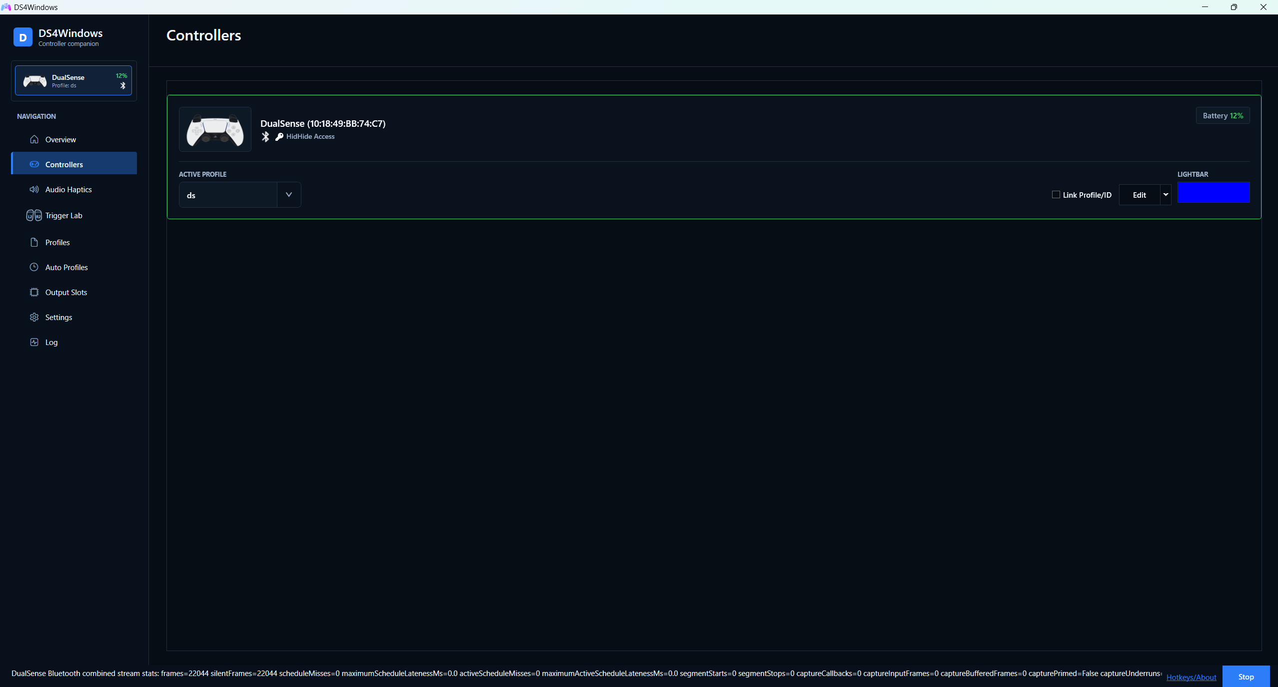The width and height of the screenshot is (1278, 687).
Task: Click the Auto Profiles clock icon
Action: coord(34,267)
